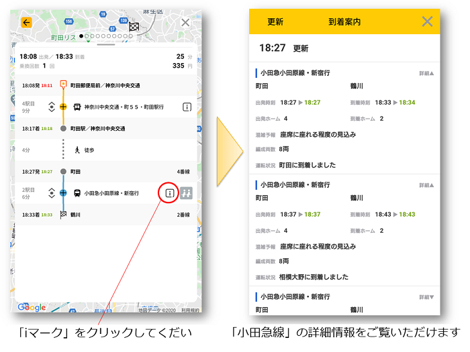Click the destination flag icon at 鶴川
The image size is (470, 352).
[x=63, y=215]
